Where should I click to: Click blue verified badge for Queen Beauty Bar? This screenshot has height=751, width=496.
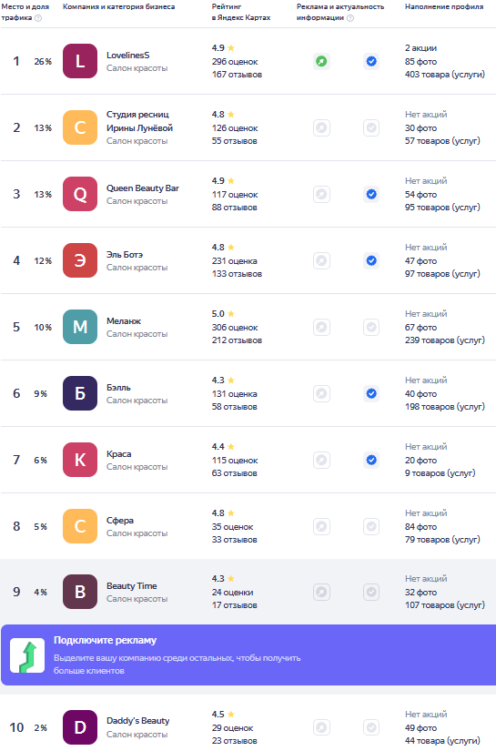coord(371,194)
